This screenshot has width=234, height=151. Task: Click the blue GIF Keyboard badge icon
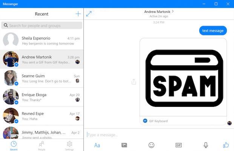[145, 121]
